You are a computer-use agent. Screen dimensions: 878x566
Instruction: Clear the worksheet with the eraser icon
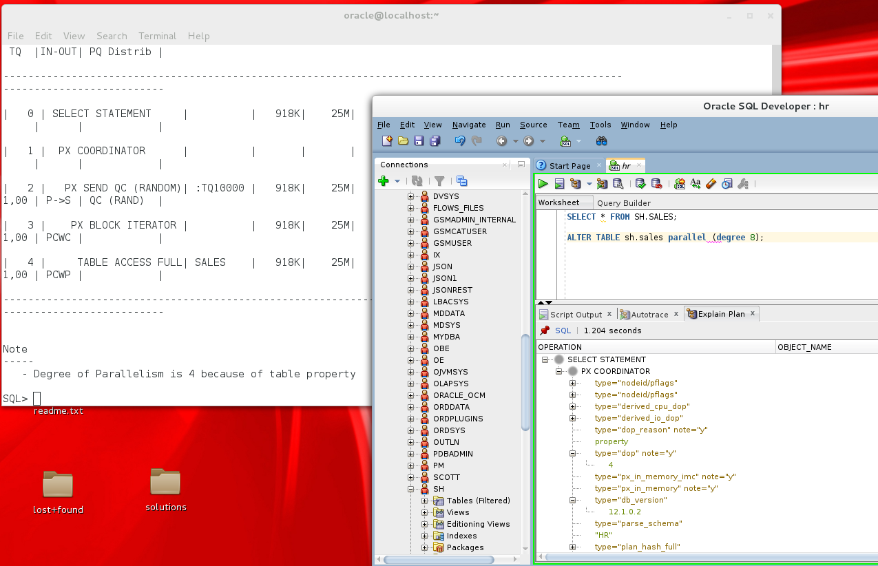pos(711,183)
